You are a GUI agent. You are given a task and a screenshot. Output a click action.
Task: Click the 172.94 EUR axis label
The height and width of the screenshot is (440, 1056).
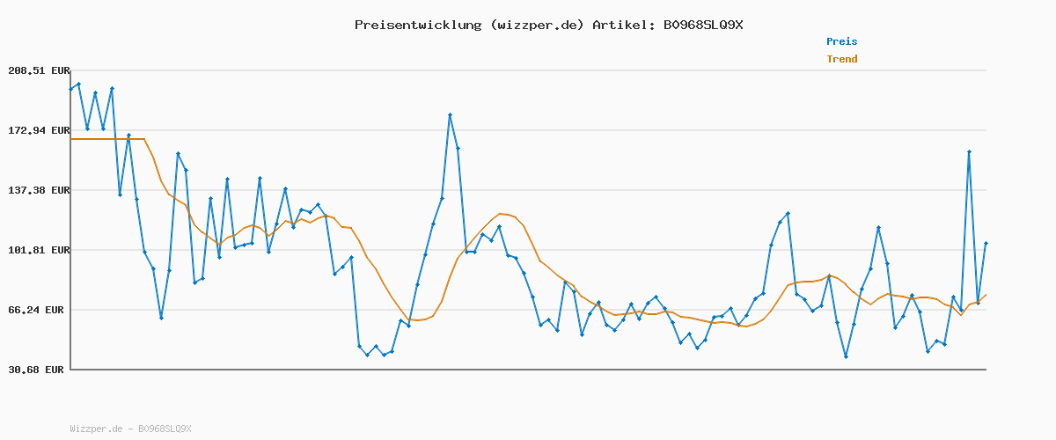coord(39,130)
